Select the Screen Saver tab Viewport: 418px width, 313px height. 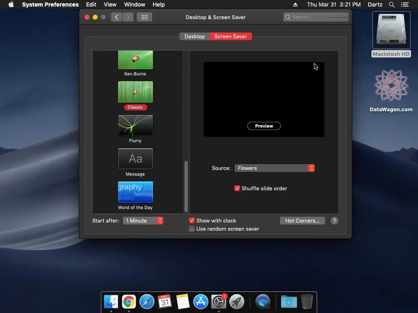[231, 36]
